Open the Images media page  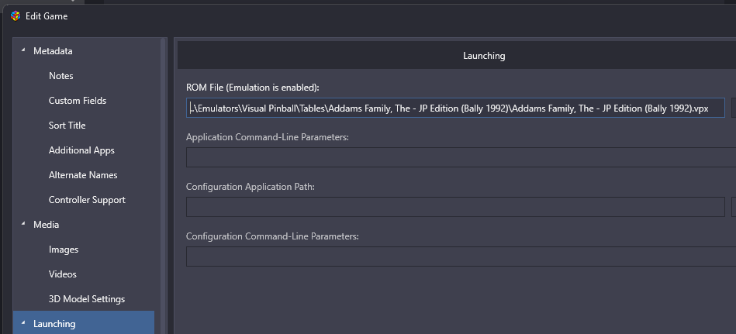64,250
